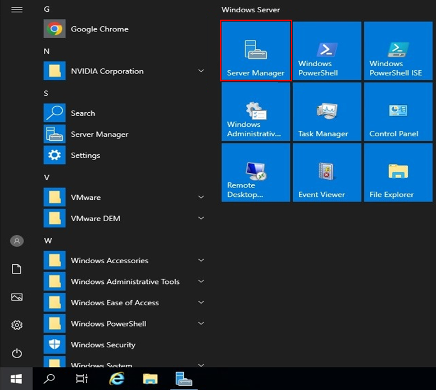This screenshot has width=436, height=390.
Task: Launch Google Chrome from the app list
Action: pyautogui.click(x=99, y=29)
